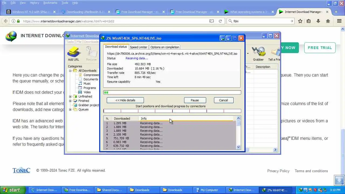Open the Downloads menu in IDM window

click(x=91, y=42)
